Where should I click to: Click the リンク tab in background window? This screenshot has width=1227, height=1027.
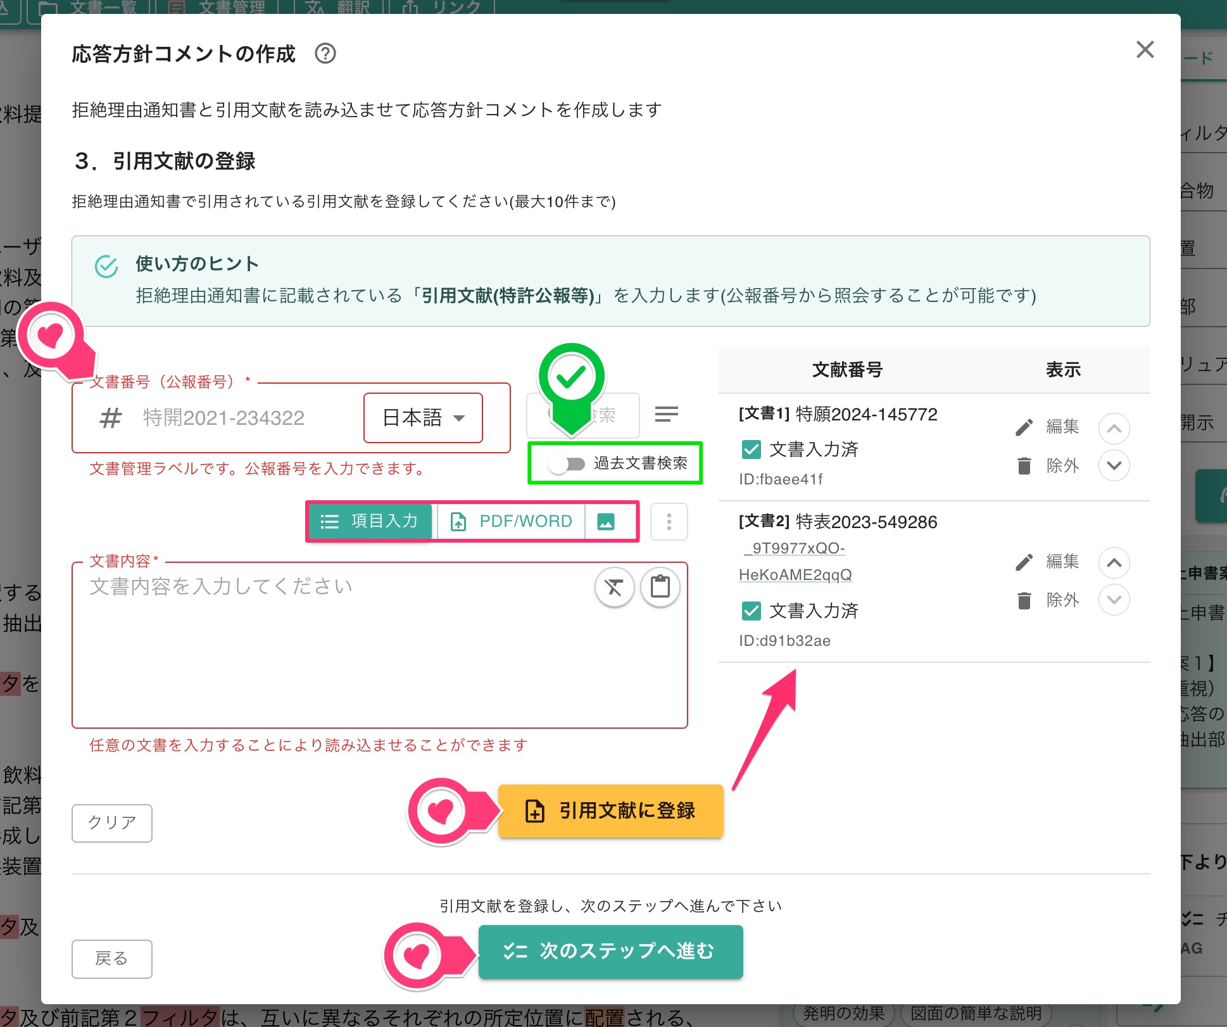tap(441, 9)
